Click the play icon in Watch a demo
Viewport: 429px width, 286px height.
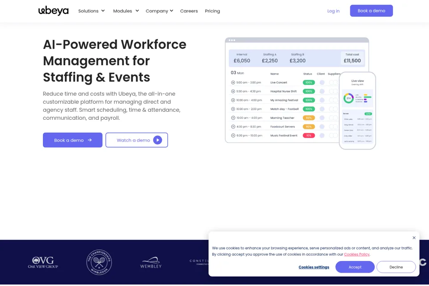point(158,140)
